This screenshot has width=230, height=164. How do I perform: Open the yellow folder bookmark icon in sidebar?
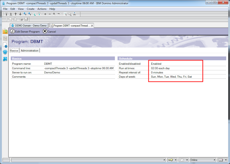pos(5,32)
